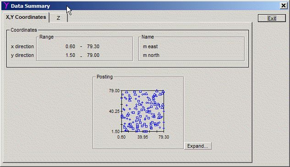Click the Posting group label
Image resolution: width=290 pixels, height=167 pixels.
point(104,77)
